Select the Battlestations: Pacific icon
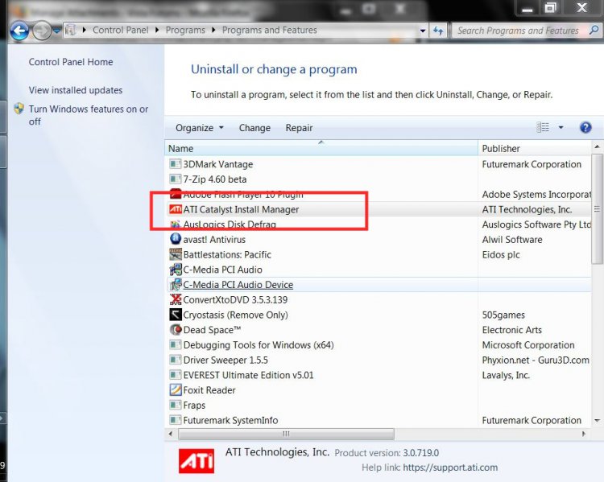Image resolution: width=604 pixels, height=482 pixels. click(x=176, y=254)
